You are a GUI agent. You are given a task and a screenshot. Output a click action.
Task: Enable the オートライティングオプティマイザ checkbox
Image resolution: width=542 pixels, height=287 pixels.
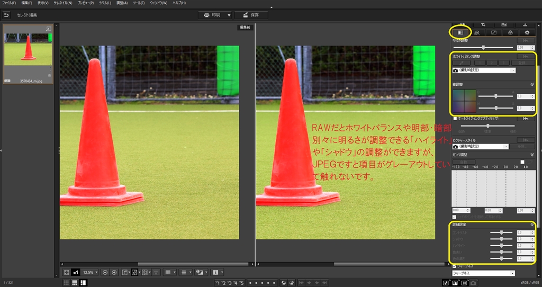click(x=455, y=118)
